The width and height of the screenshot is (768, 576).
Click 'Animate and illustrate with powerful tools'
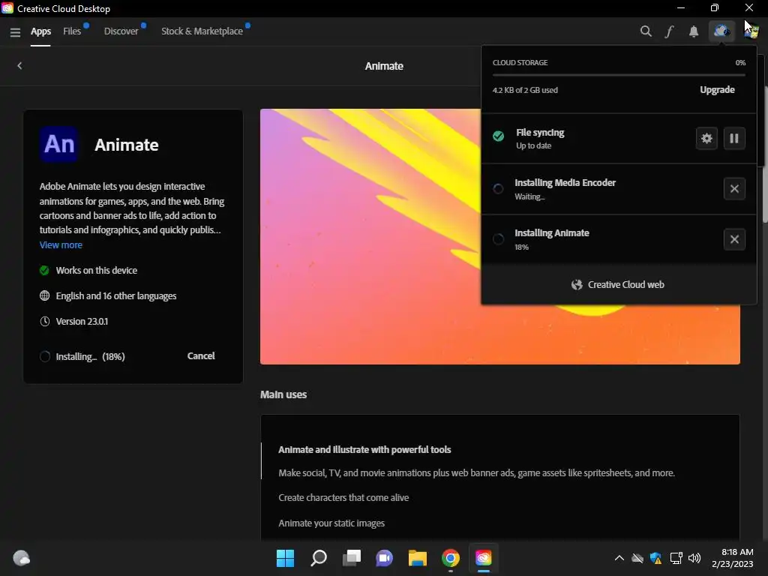coord(364,450)
